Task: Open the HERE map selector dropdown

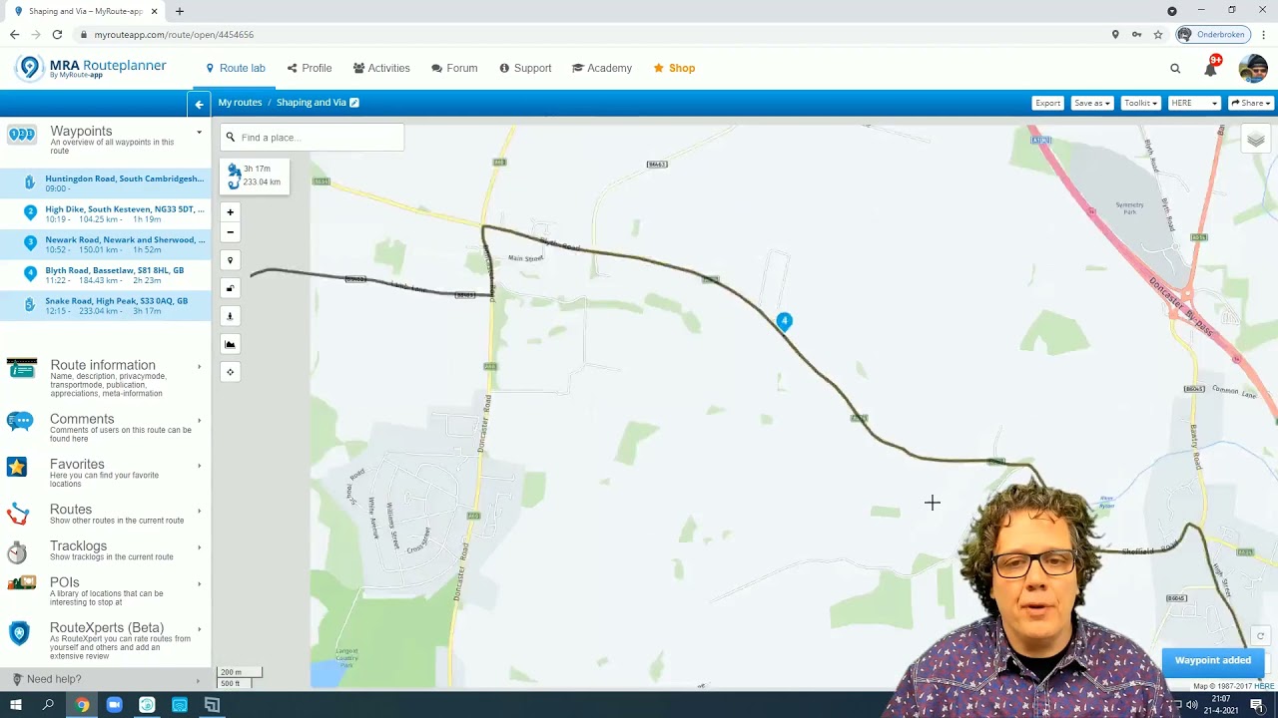Action: (x=1193, y=103)
